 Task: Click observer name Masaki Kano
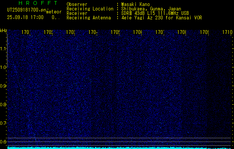135,4
